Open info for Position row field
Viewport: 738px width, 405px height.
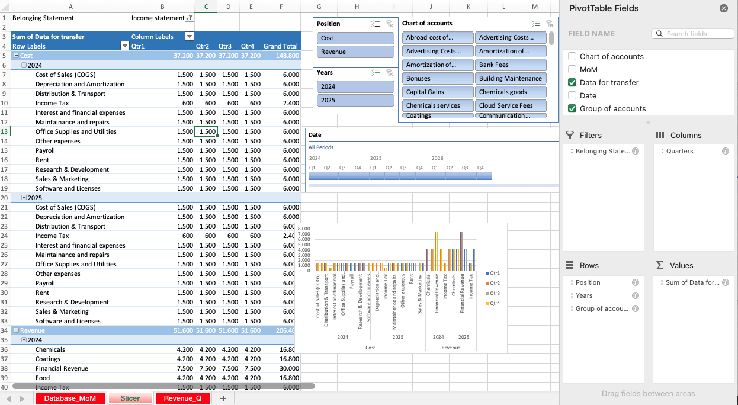pos(635,282)
